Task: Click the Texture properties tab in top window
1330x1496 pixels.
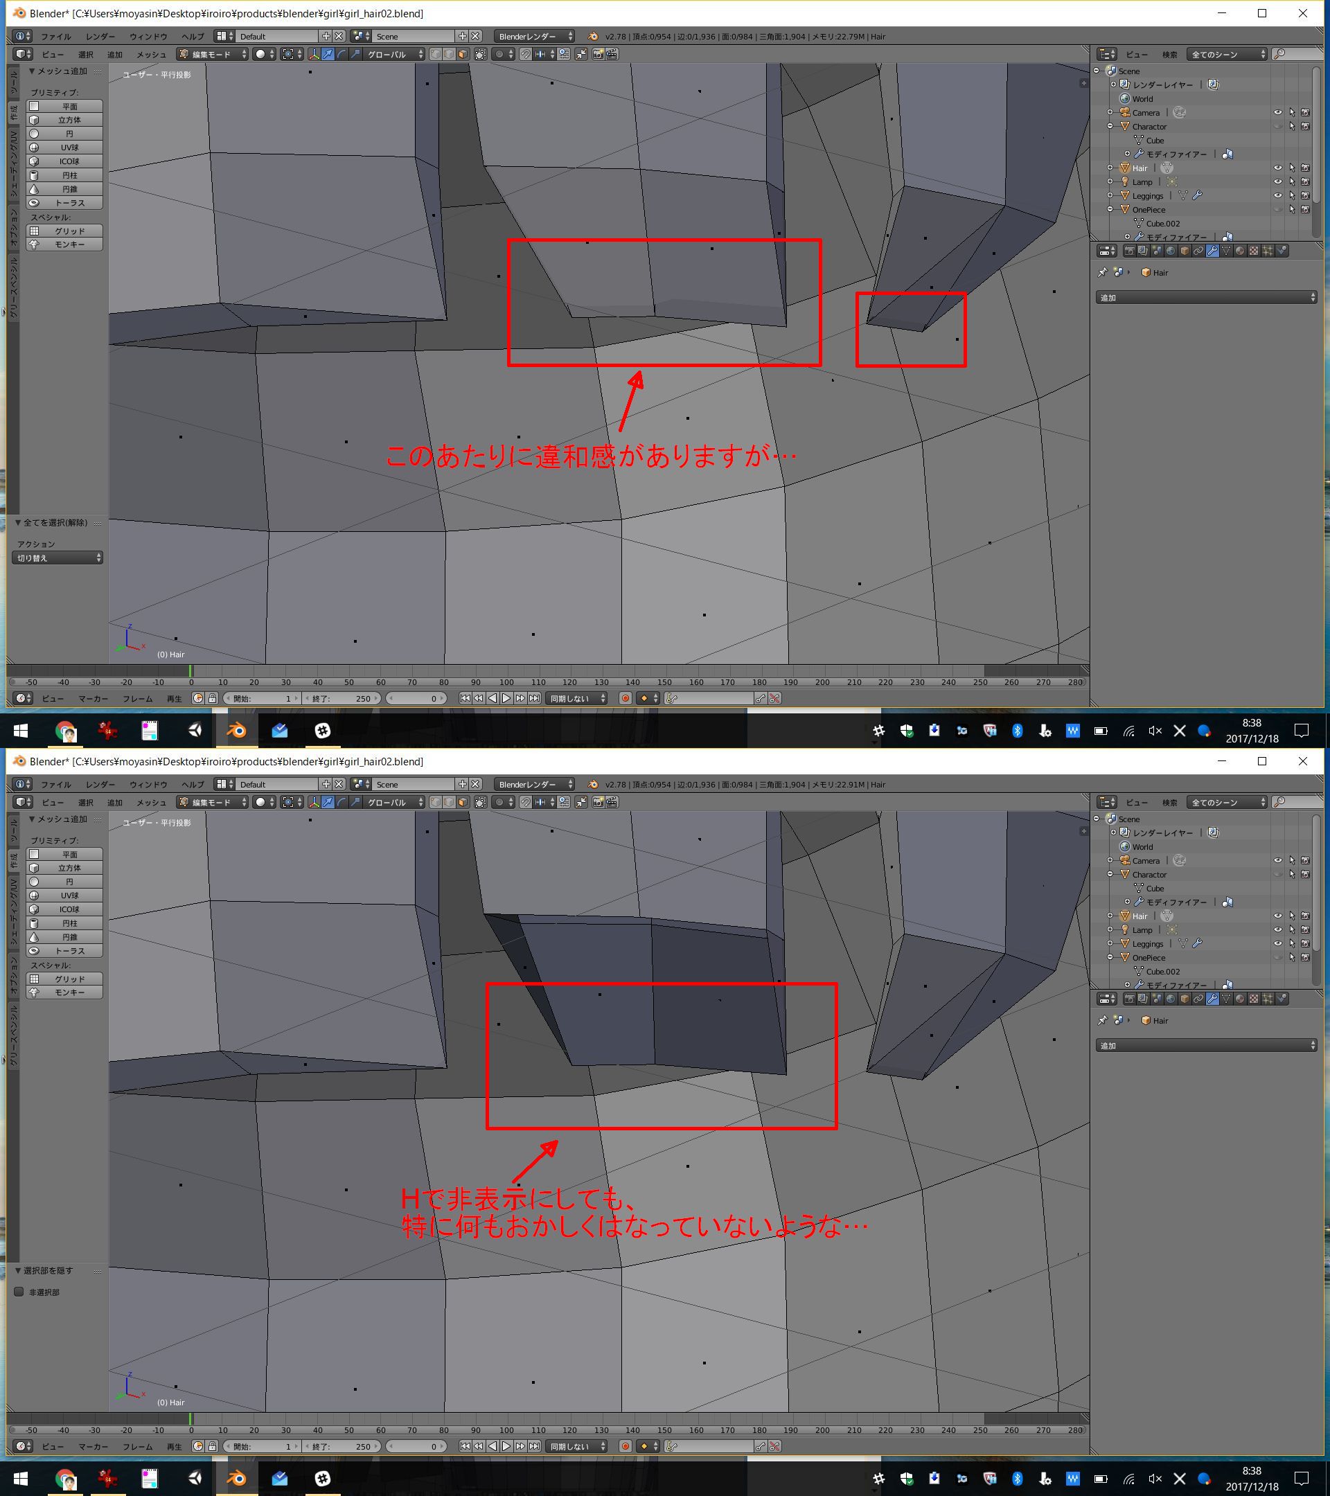Action: [1254, 251]
